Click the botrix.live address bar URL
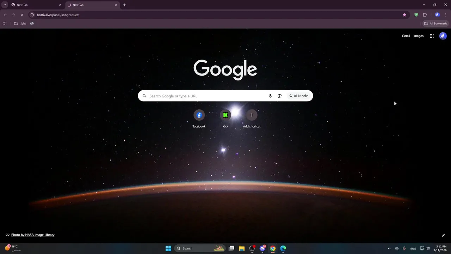This screenshot has width=451, height=254. point(58,15)
